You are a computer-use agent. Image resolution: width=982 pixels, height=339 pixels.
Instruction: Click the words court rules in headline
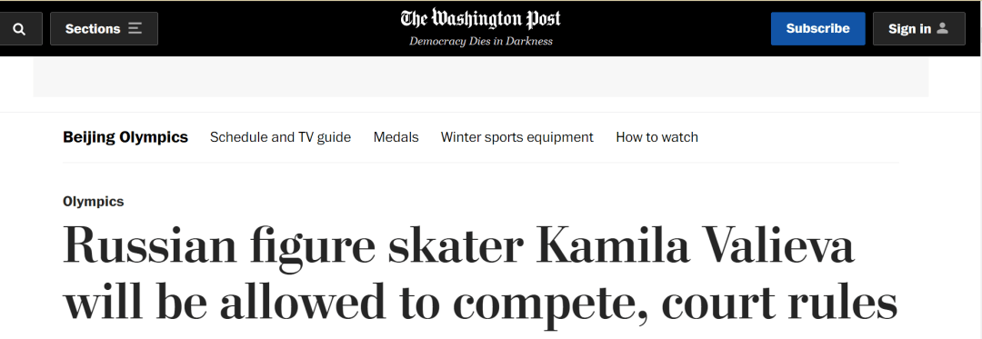[779, 303]
